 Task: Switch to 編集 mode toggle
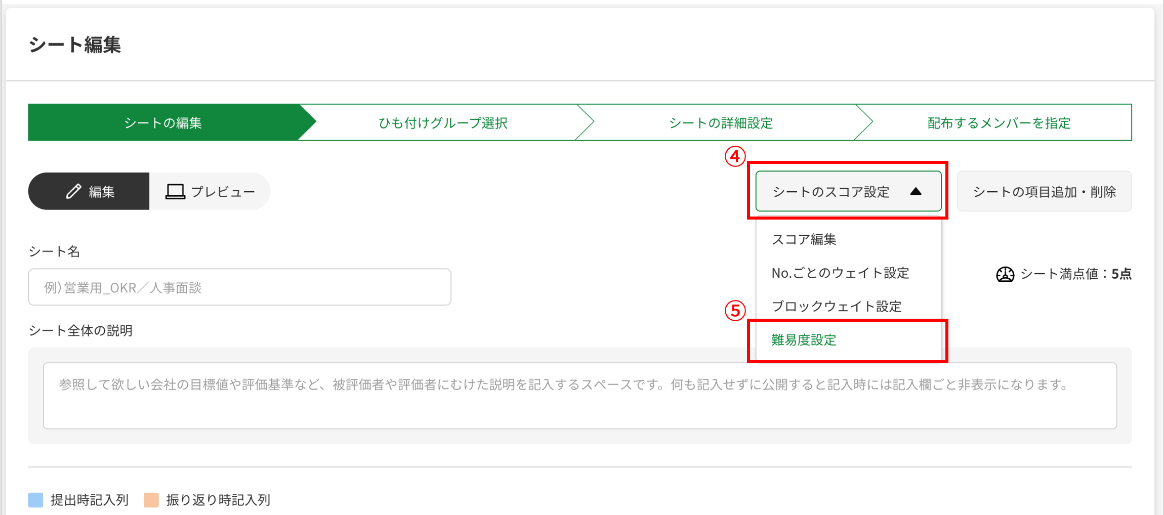[89, 191]
